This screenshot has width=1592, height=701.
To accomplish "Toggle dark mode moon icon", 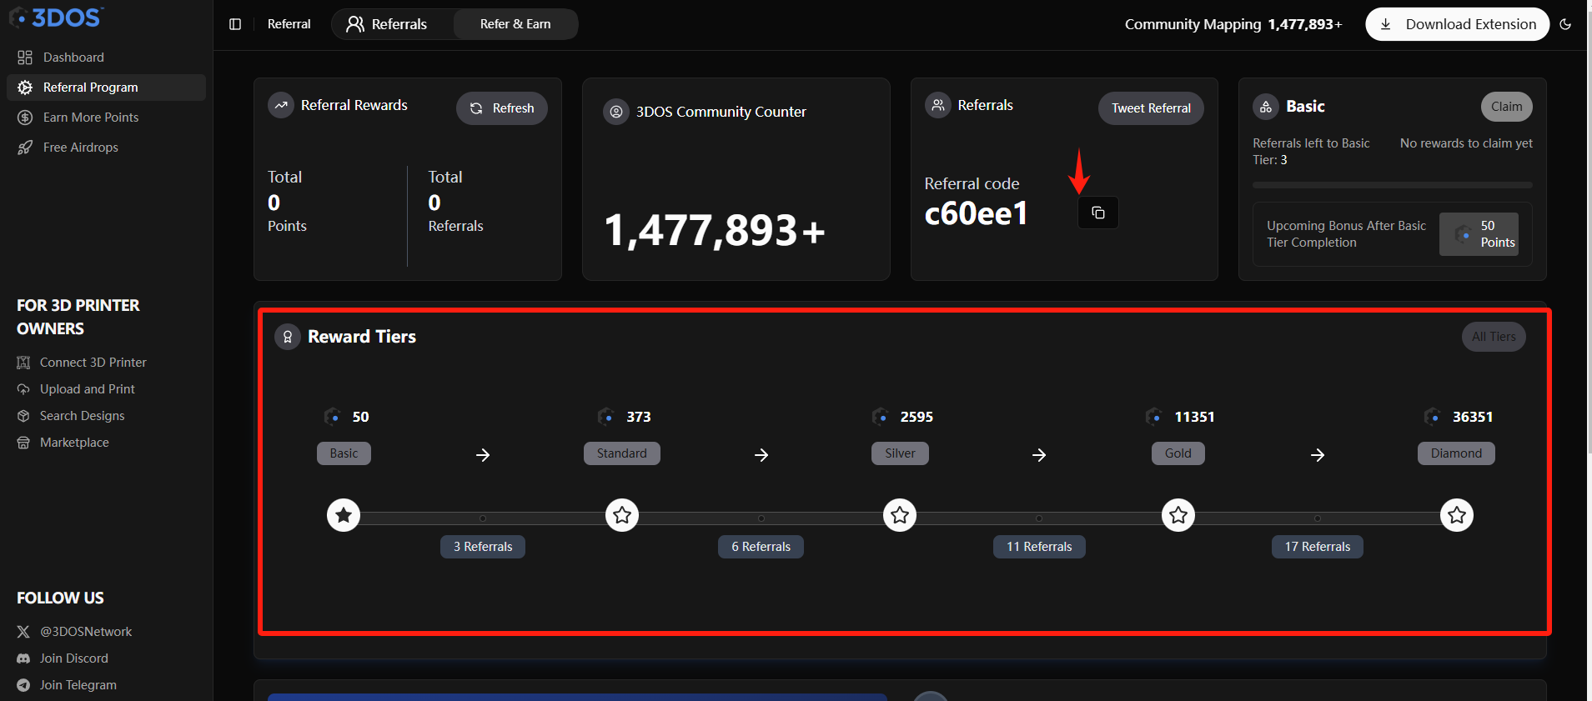I will tap(1565, 24).
